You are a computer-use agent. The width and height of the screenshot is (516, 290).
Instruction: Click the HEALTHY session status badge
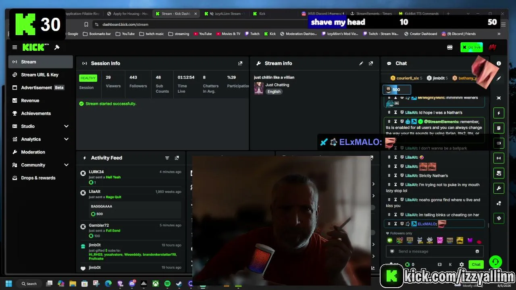point(88,78)
